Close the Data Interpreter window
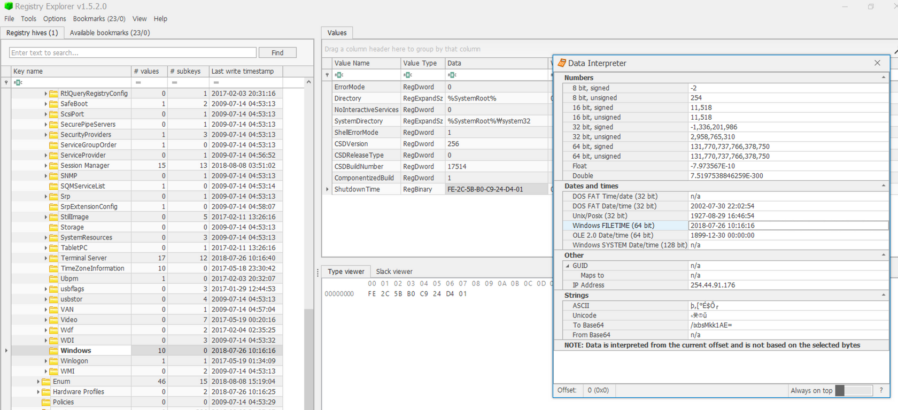The height and width of the screenshot is (410, 898). [877, 63]
